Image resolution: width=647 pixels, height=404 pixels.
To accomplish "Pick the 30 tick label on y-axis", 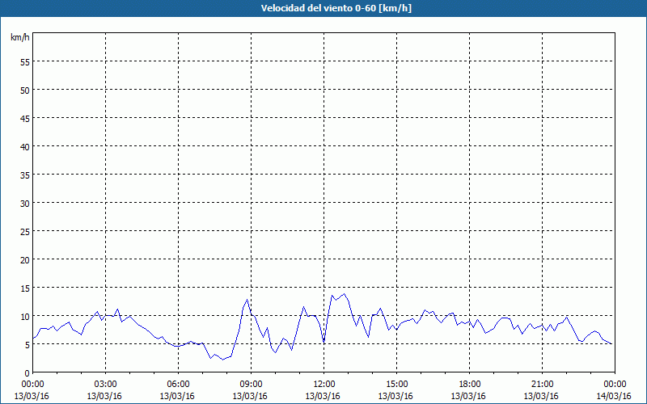I will 24,203.
